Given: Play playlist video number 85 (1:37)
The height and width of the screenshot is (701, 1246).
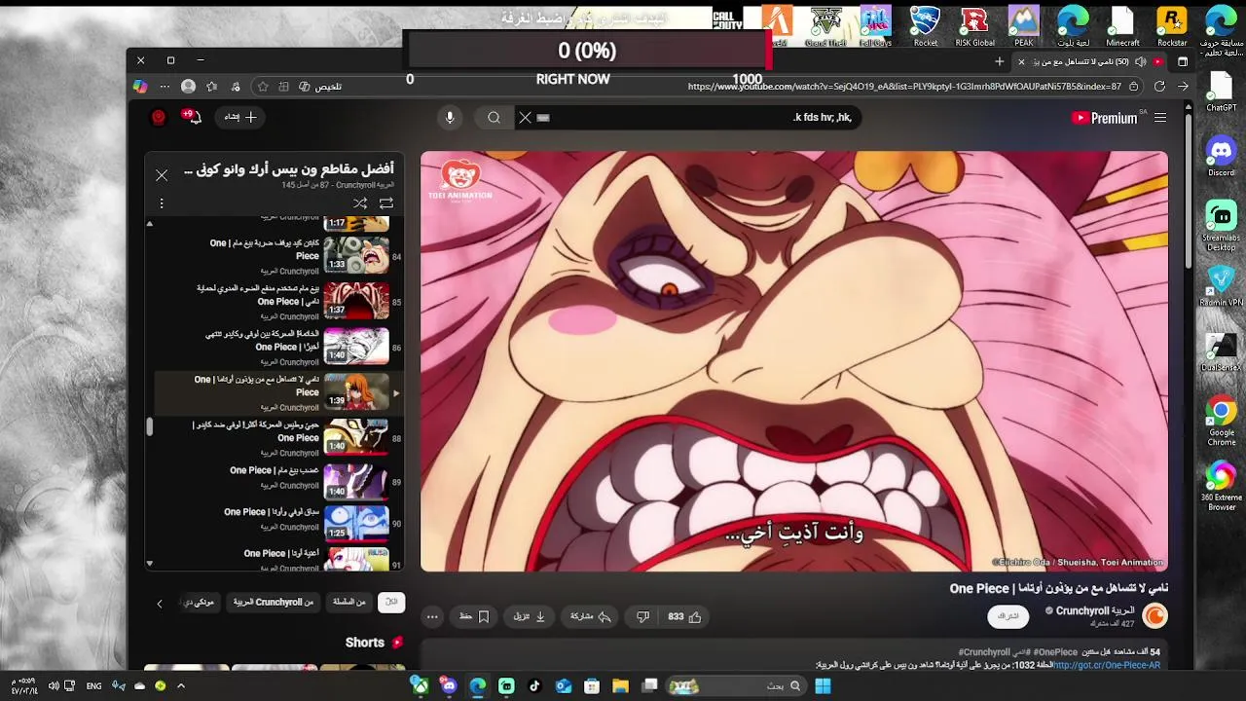Looking at the screenshot, I should pyautogui.click(x=279, y=301).
